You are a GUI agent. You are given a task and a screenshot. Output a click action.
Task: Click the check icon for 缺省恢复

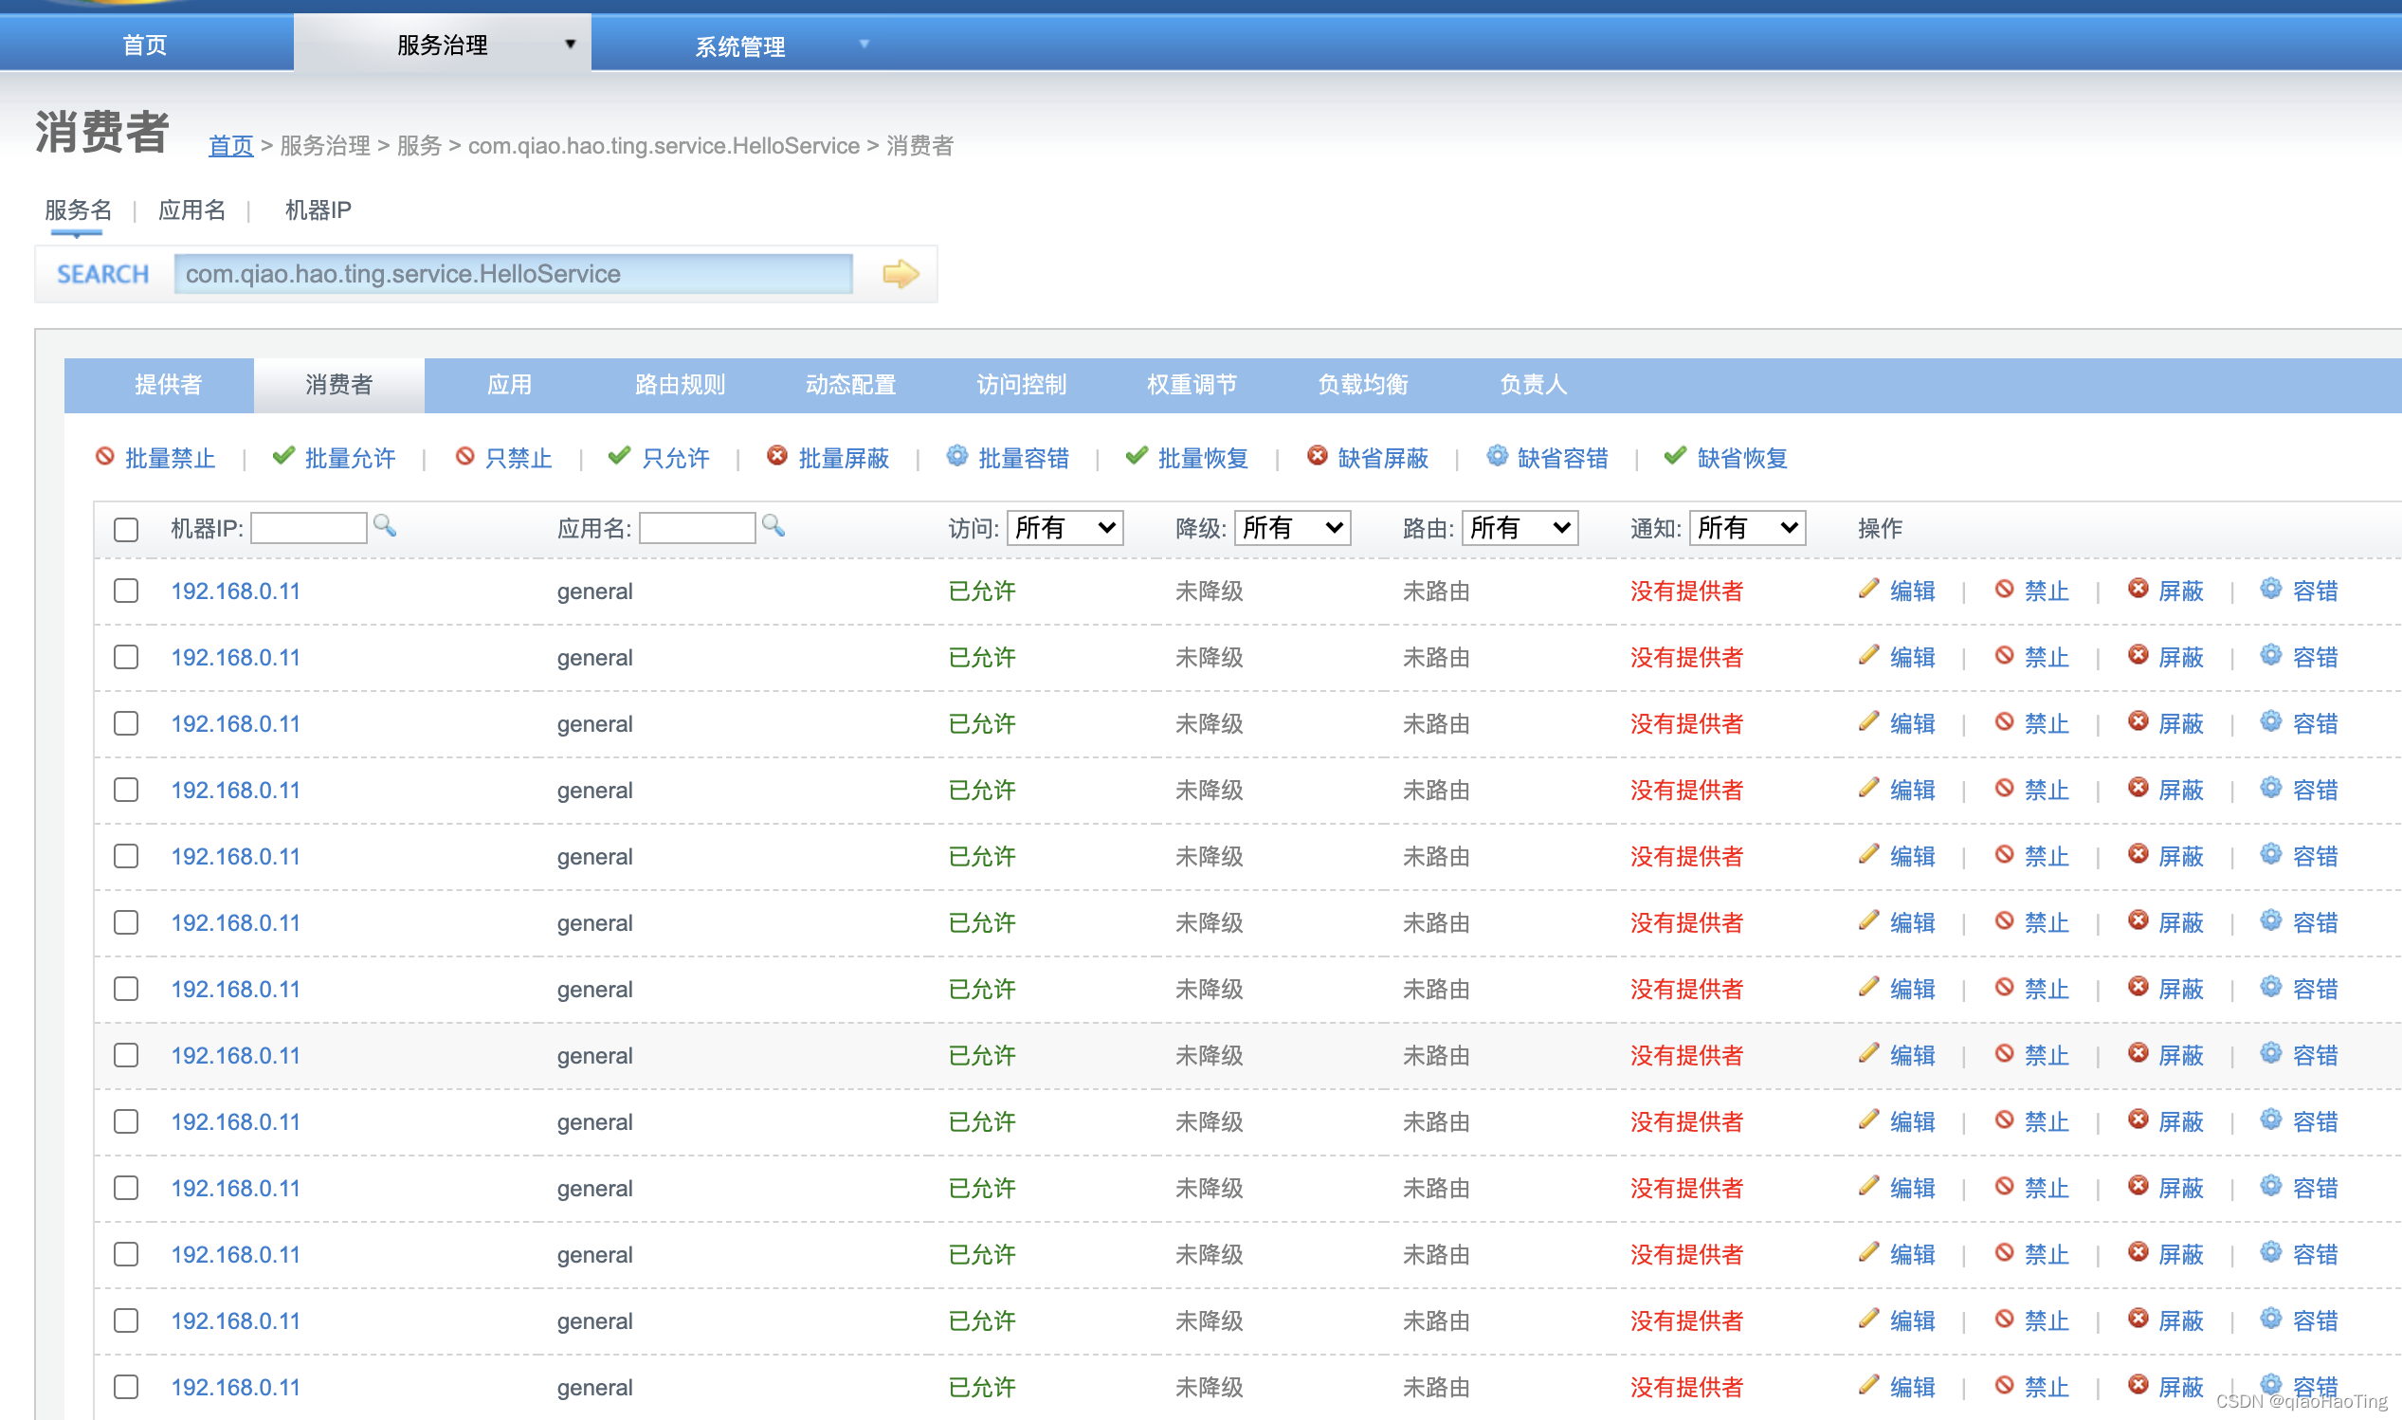tap(1675, 457)
